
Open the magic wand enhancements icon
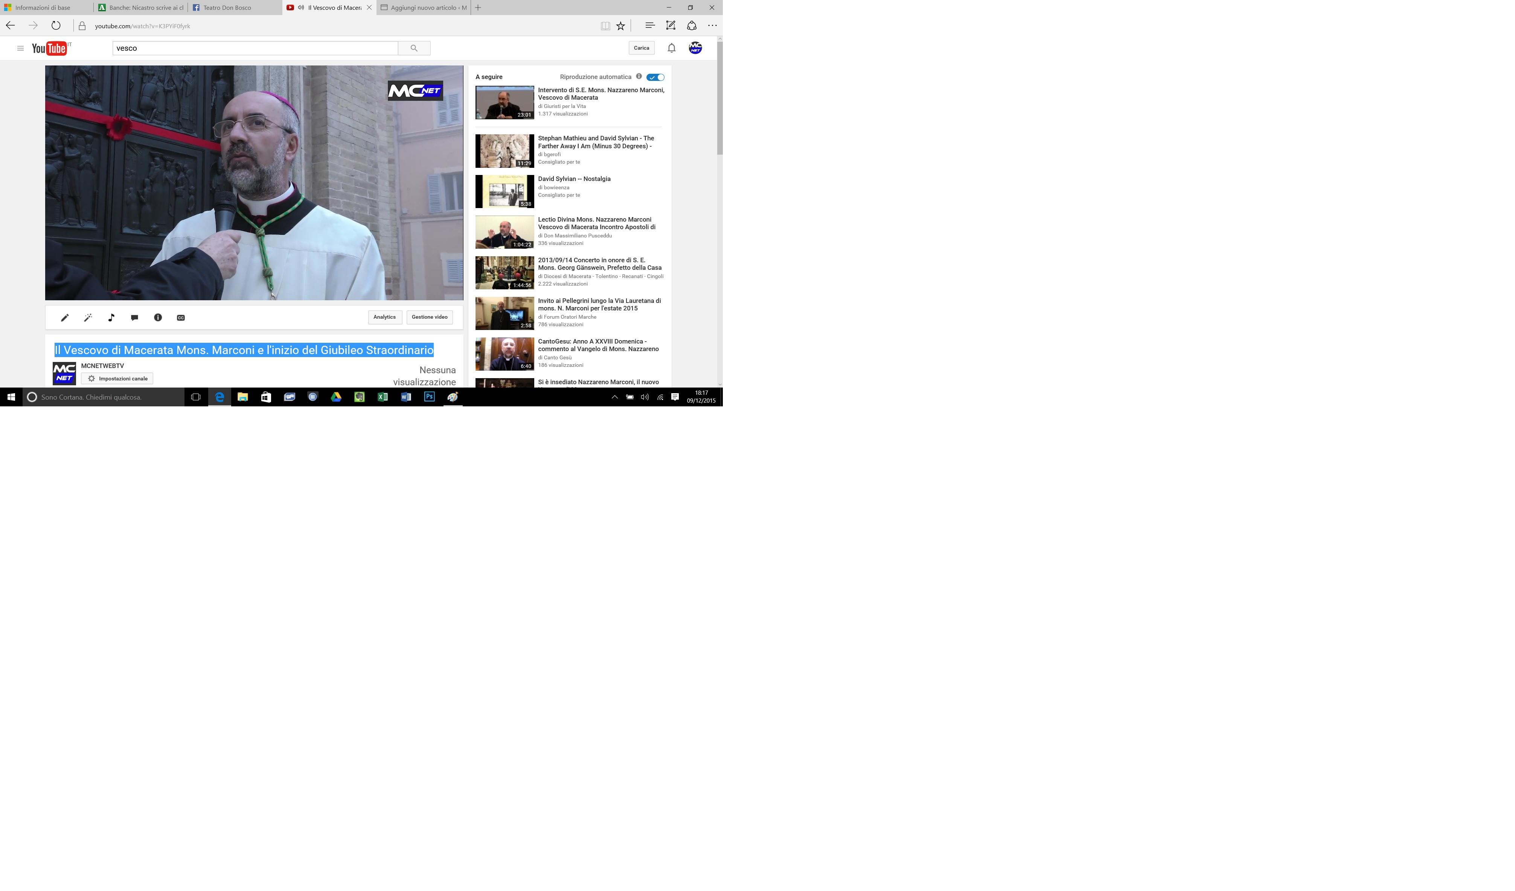pos(88,318)
